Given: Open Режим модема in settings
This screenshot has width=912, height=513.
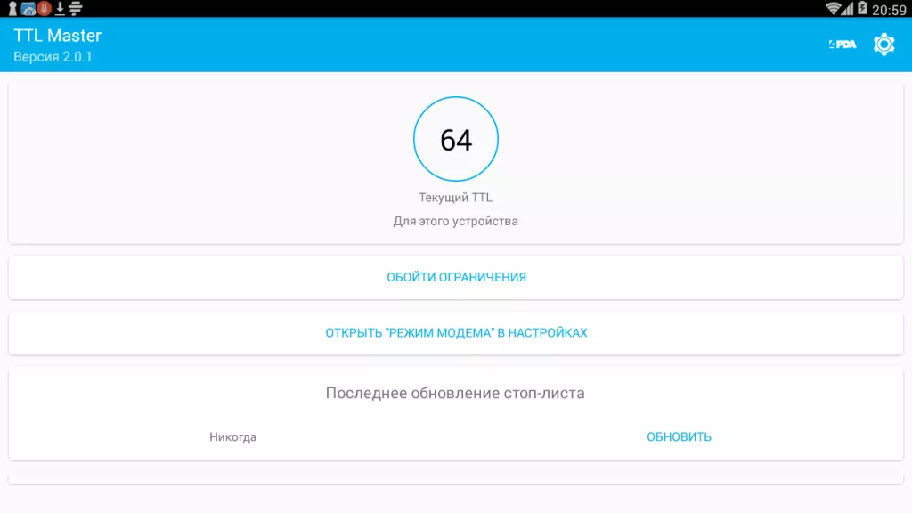Looking at the screenshot, I should click(456, 332).
